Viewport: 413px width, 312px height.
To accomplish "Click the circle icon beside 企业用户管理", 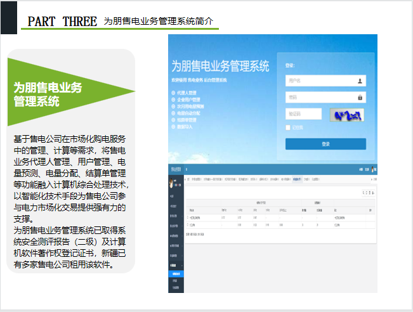I will click(x=173, y=100).
